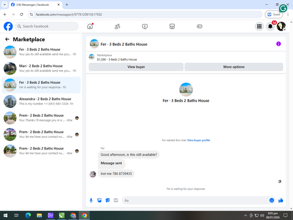Go back using Marketplace back arrow

pos(7,39)
